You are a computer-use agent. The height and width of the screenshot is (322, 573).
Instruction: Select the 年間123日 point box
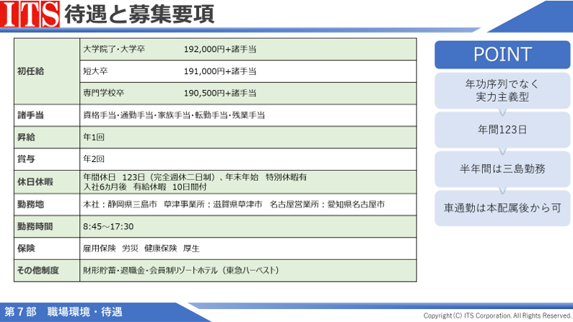click(x=502, y=130)
